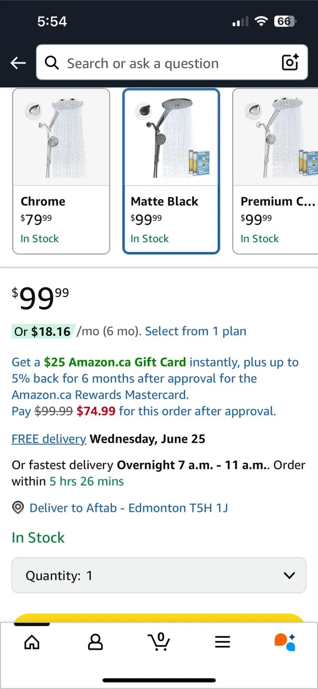The image size is (318, 689).
Task: Tap the search magnifier icon
Action: [52, 63]
